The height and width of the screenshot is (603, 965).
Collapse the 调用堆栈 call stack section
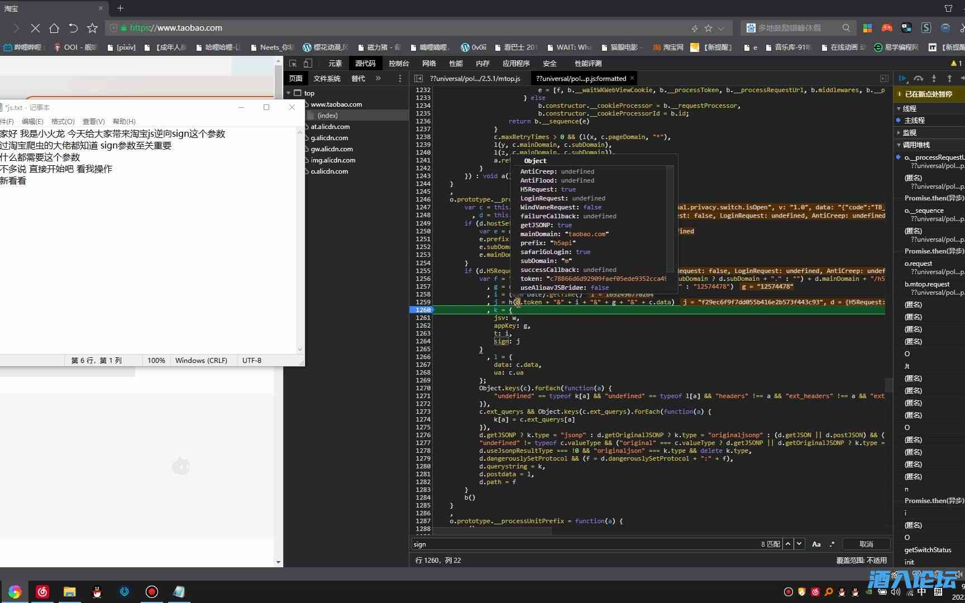(x=916, y=145)
